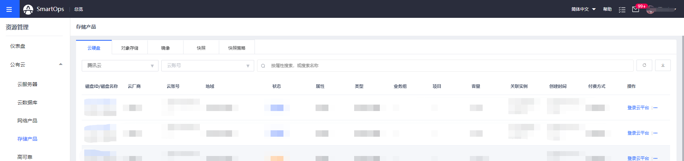Screen dimensions: 684x161
Task: Click the 属性 column header
Action: (x=320, y=86)
